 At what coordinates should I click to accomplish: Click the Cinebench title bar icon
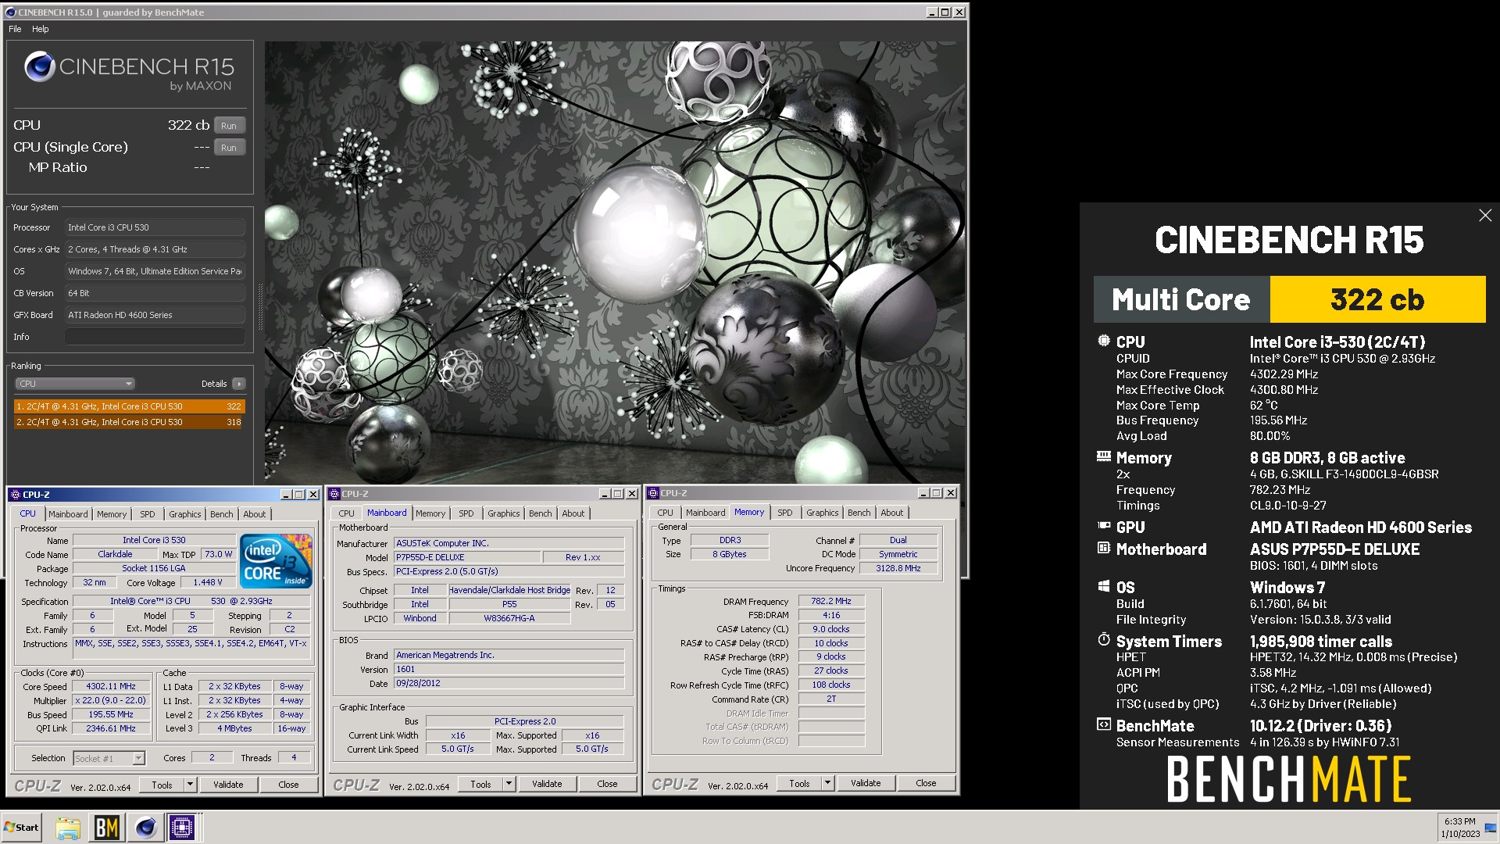(10, 13)
